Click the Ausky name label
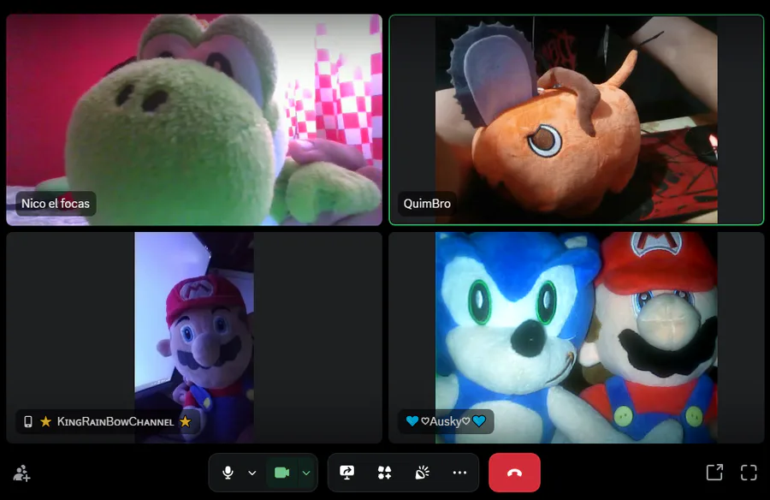770x500 pixels. [x=446, y=421]
